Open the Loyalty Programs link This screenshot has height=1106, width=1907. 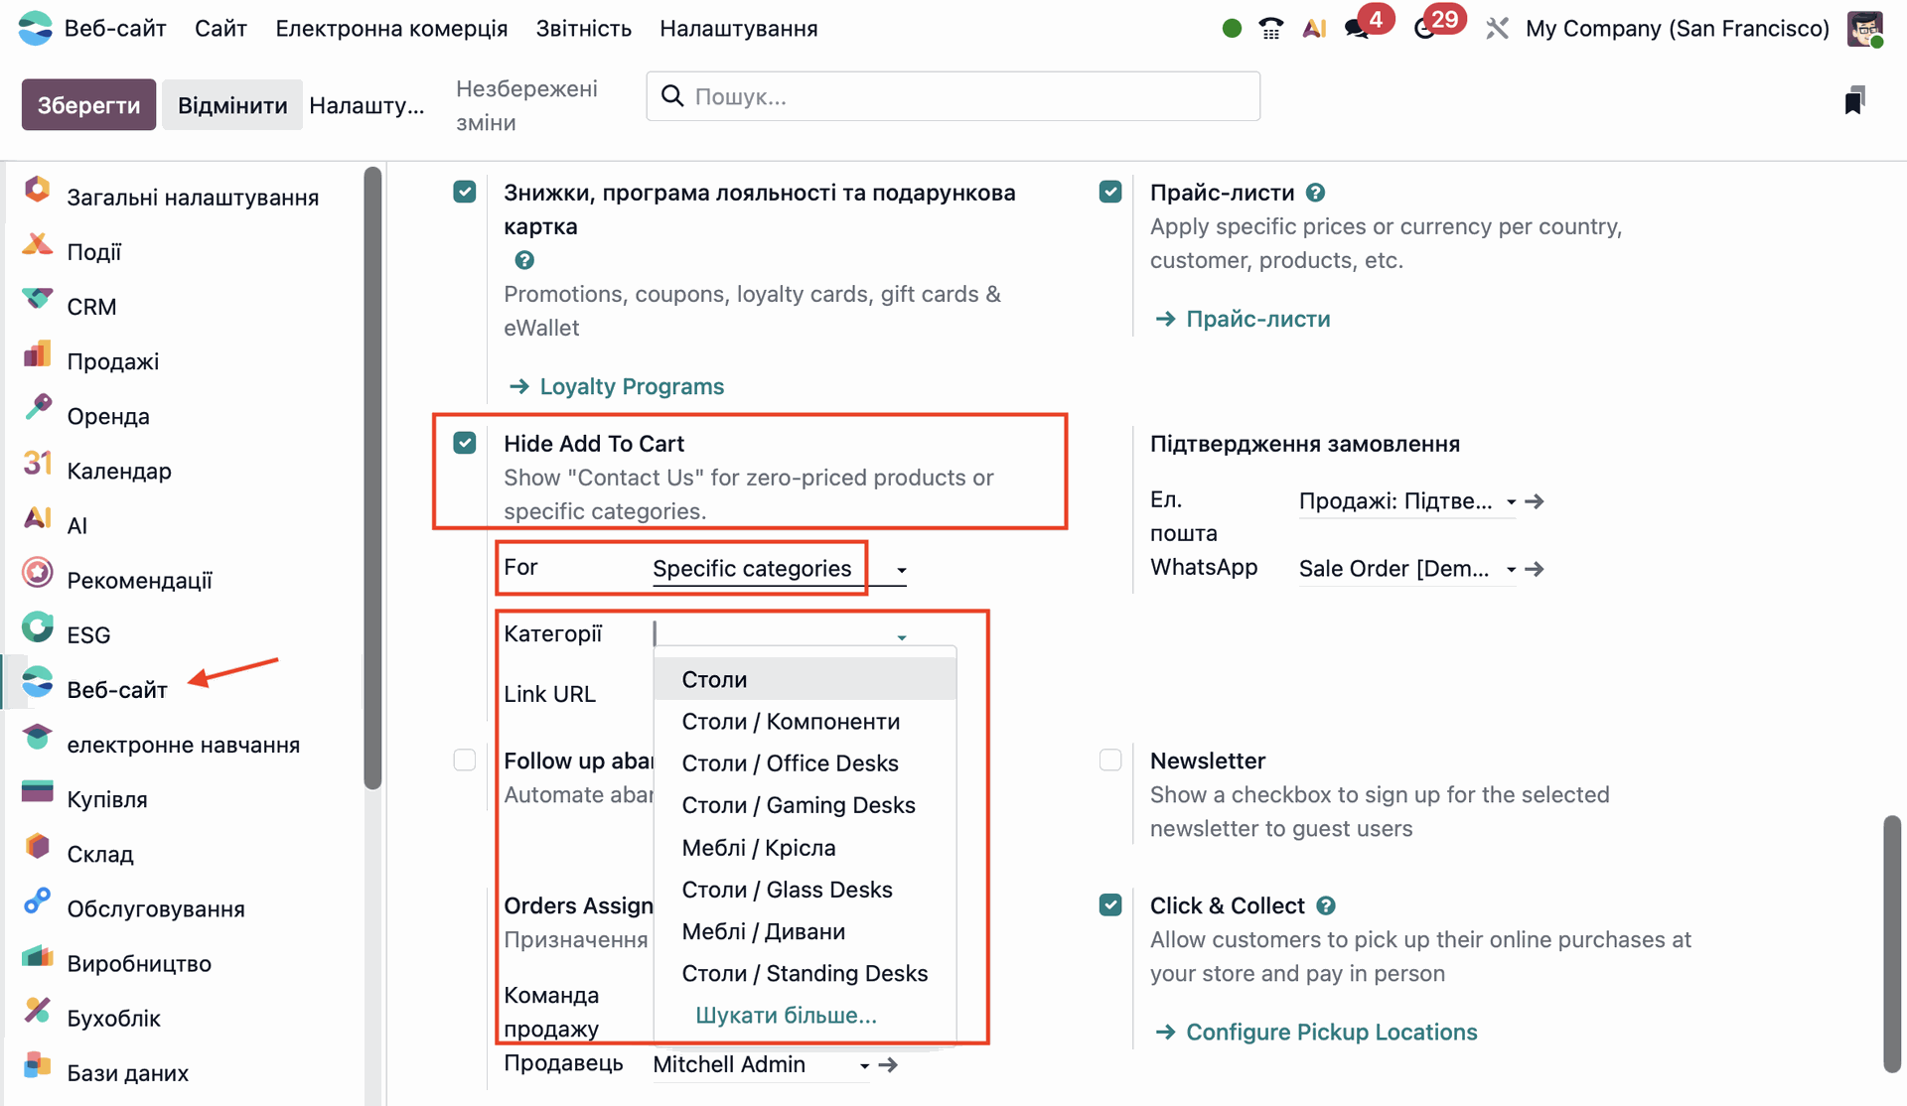coord(631,386)
